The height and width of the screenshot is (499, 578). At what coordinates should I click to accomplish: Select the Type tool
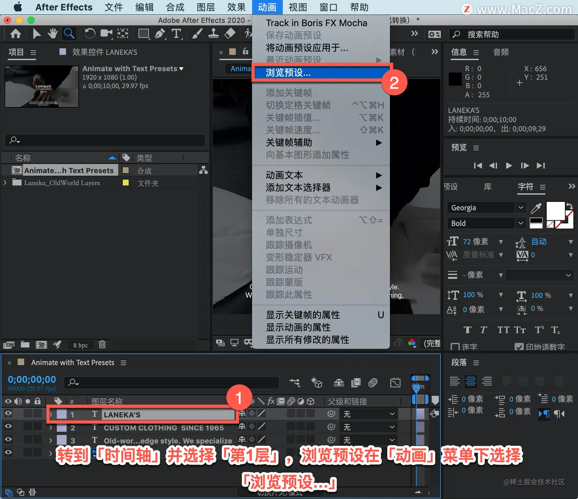pyautogui.click(x=176, y=34)
